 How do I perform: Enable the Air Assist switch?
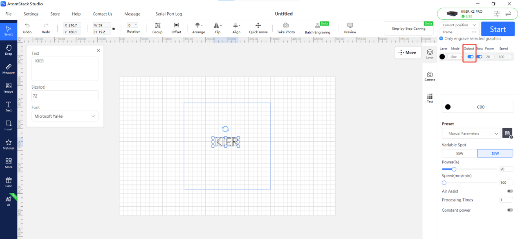point(510,191)
